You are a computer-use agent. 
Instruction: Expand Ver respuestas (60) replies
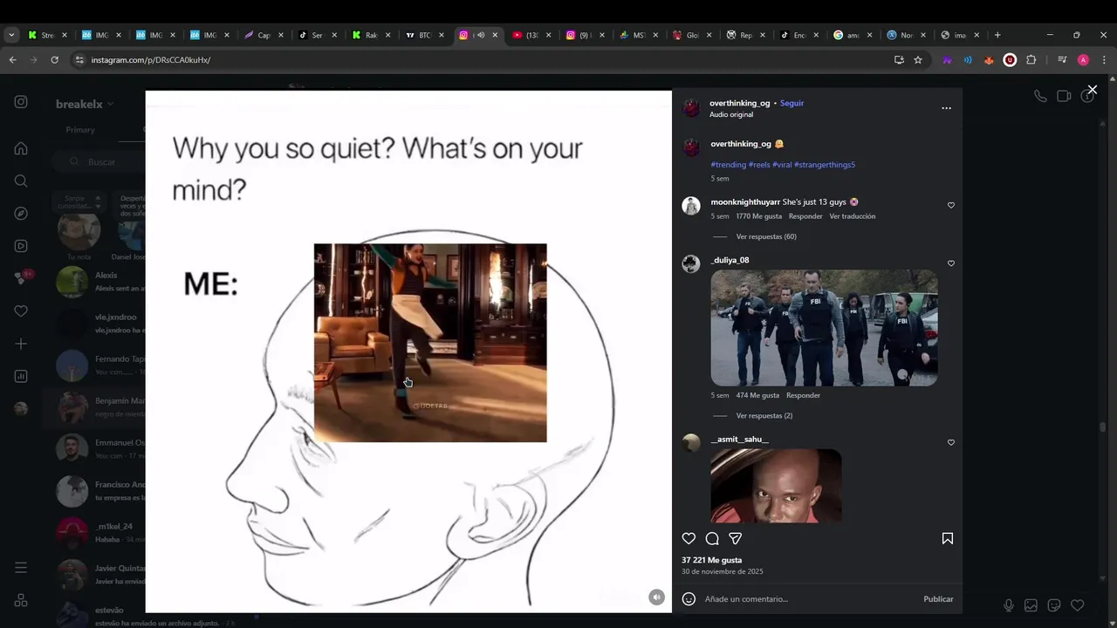coord(765,236)
